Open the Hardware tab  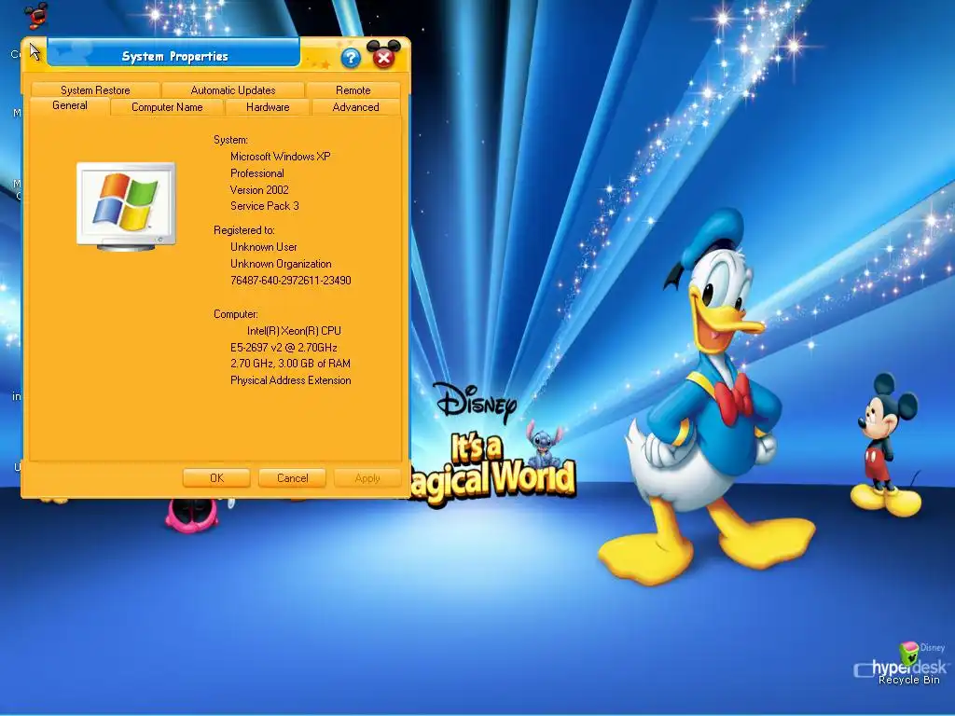point(268,107)
